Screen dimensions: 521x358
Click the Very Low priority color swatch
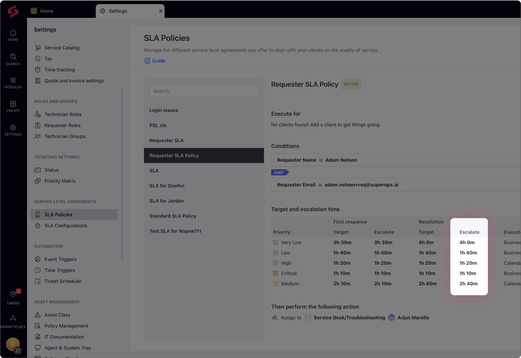click(276, 242)
